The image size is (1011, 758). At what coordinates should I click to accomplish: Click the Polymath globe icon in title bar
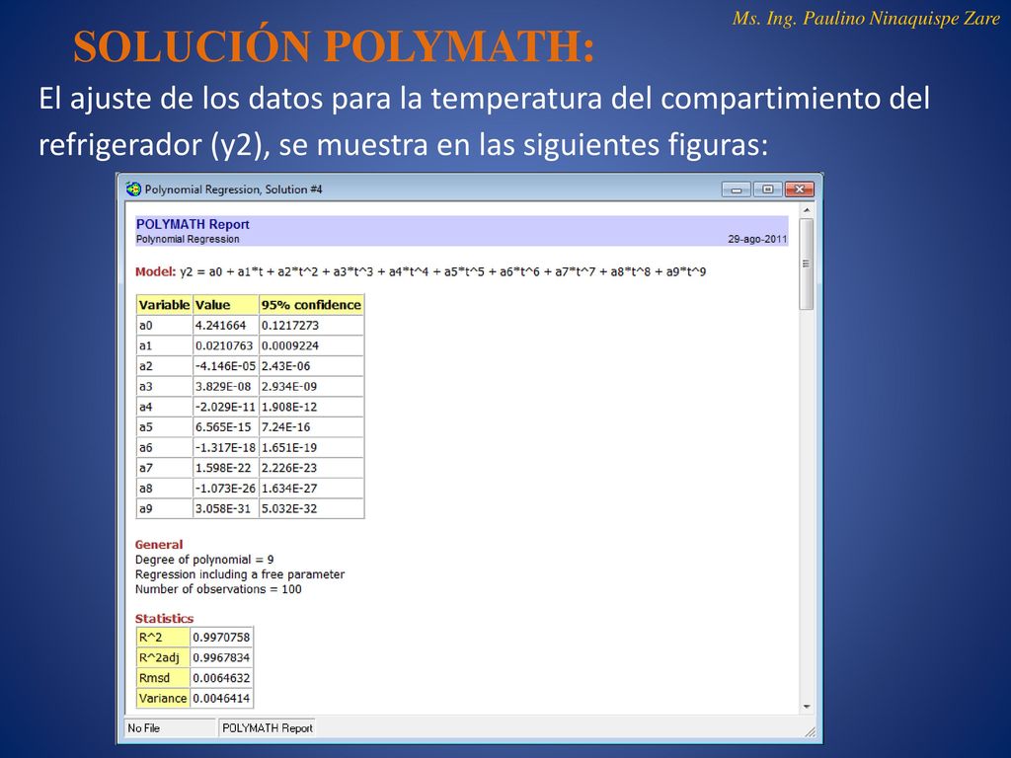(133, 189)
